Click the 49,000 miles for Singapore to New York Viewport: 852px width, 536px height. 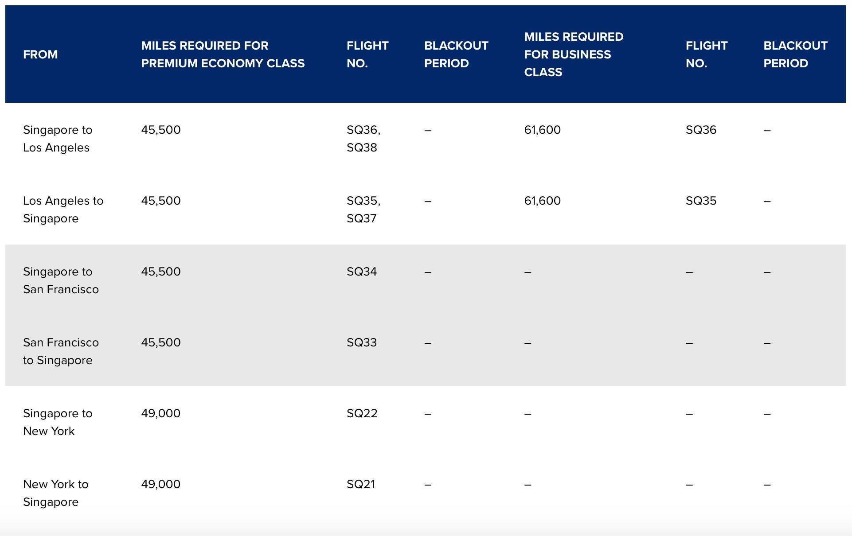pos(160,413)
